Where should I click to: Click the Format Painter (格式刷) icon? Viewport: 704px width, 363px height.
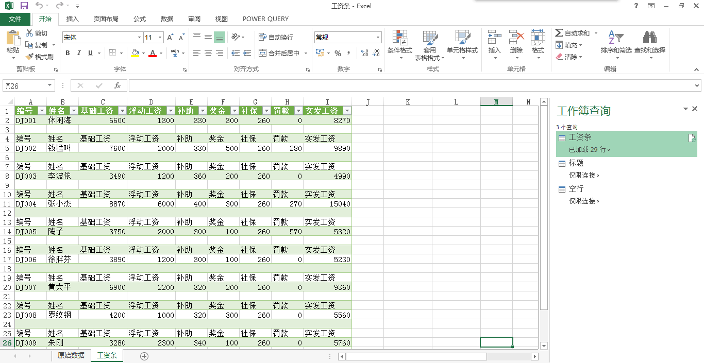coord(30,57)
